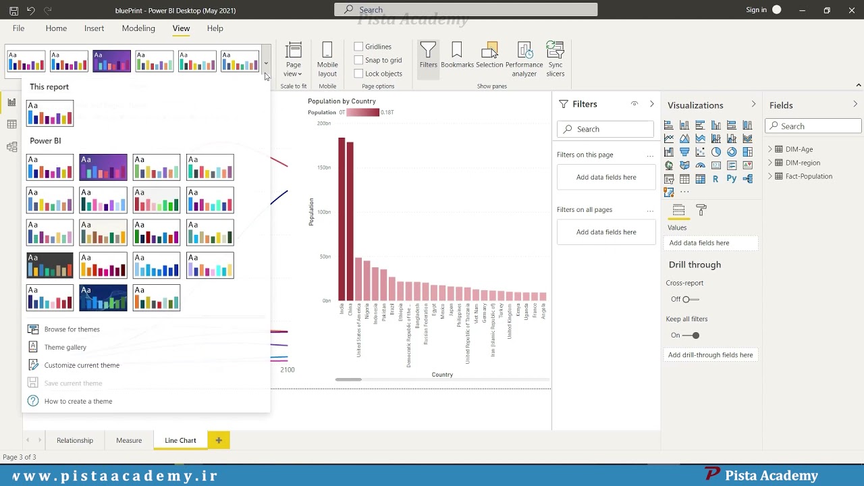Apply the purple gradient Power BI theme

(x=103, y=167)
